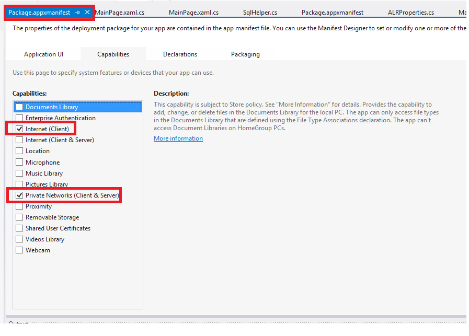Viewport: 469px width, 336px height.
Task: Open the Packaging tab
Action: tap(245, 54)
